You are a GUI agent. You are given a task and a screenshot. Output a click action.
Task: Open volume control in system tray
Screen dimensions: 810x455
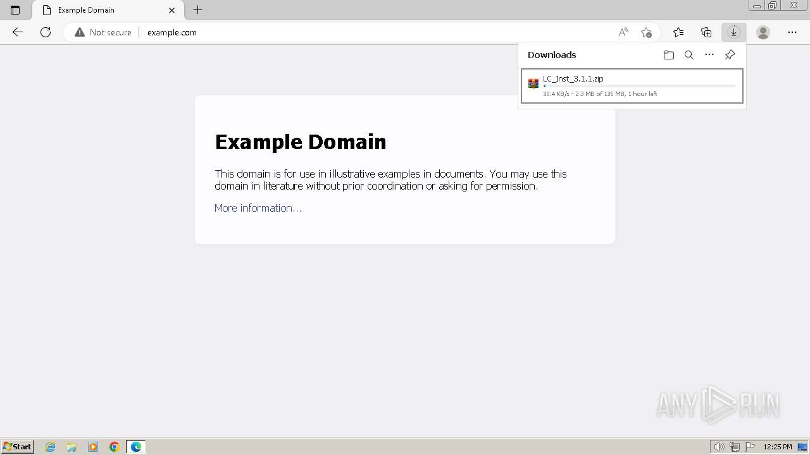[x=719, y=447]
